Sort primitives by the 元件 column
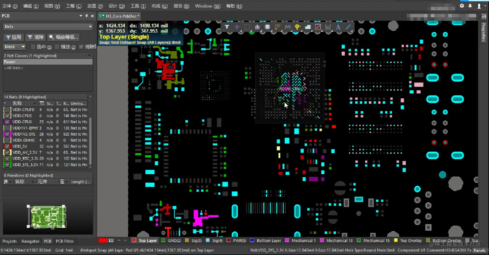Image resolution: width=489 pixels, height=255 pixels. tap(42, 182)
